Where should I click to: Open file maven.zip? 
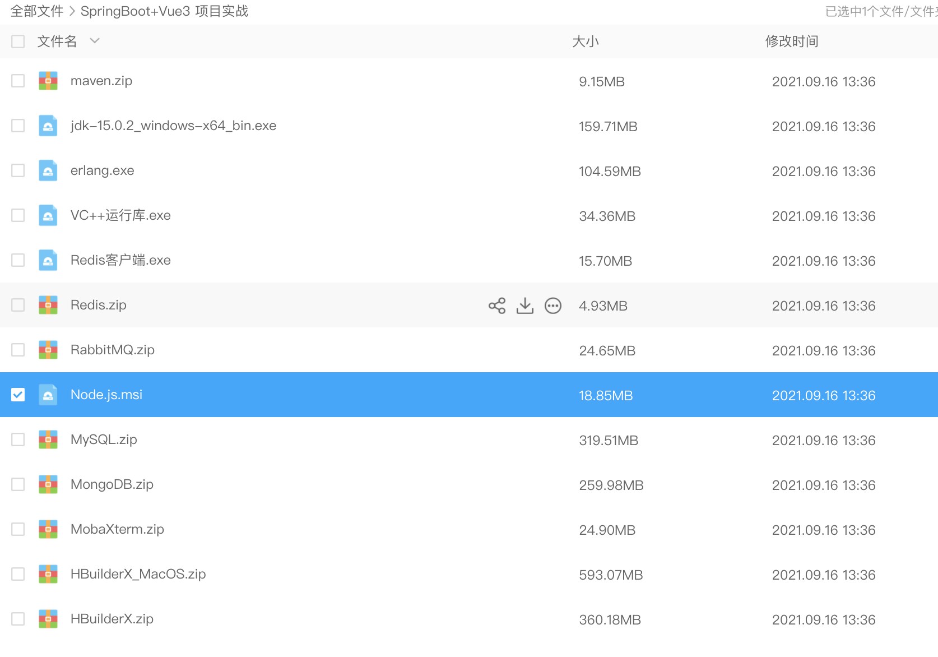coord(101,81)
